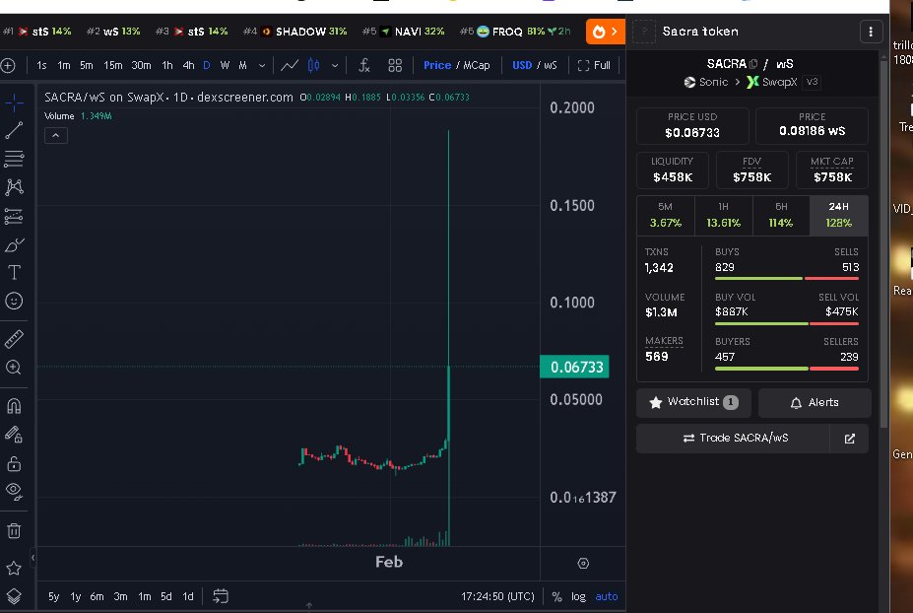
Task: Open the chart in Full screen
Action: [594, 65]
